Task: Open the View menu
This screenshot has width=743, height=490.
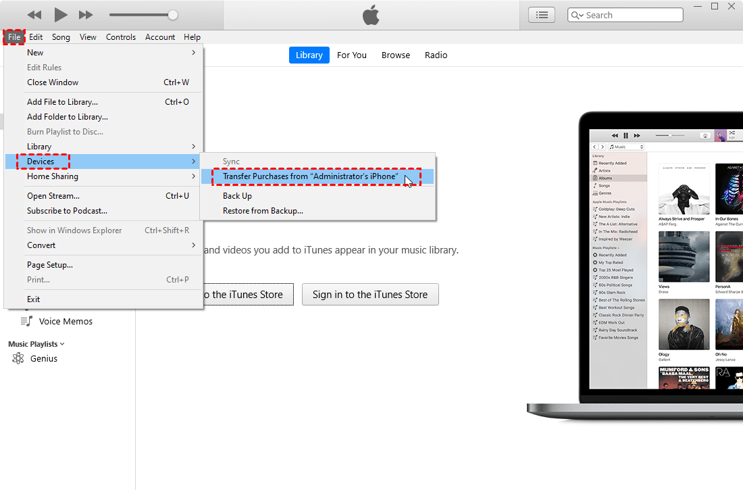Action: (x=88, y=37)
